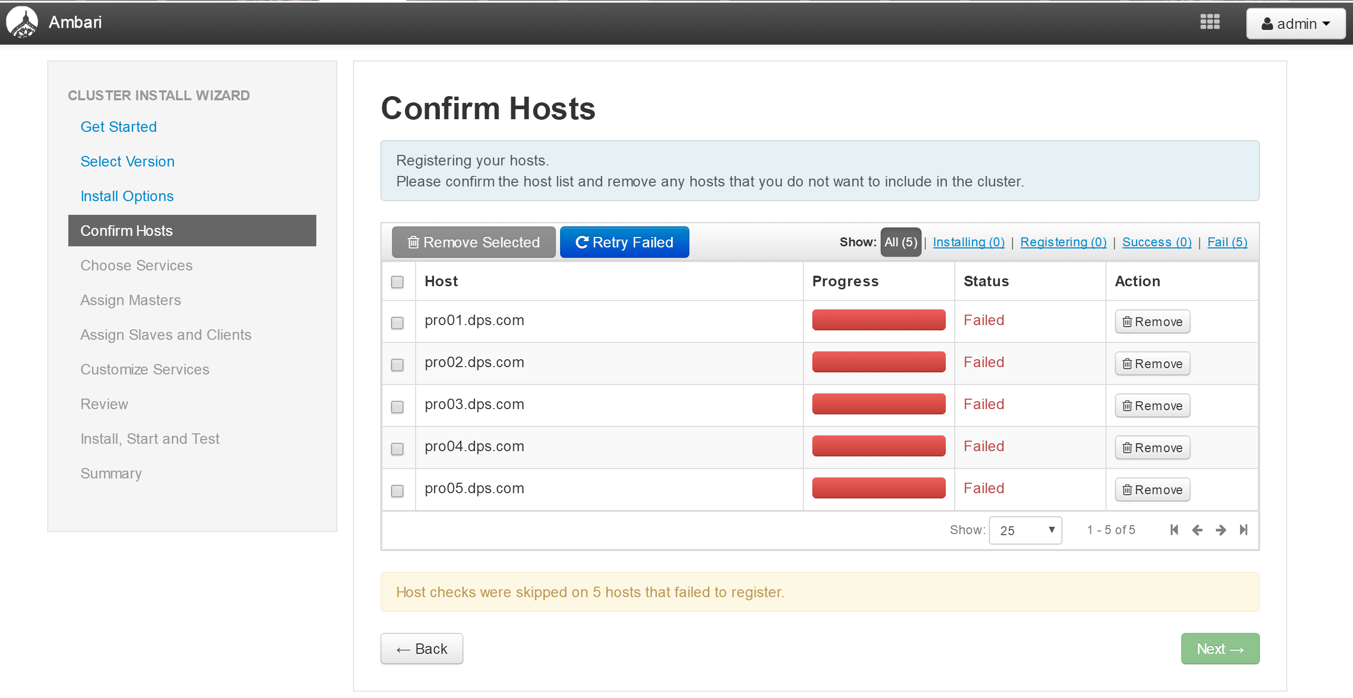Check the box for pro05.dps.com

pos(397,491)
